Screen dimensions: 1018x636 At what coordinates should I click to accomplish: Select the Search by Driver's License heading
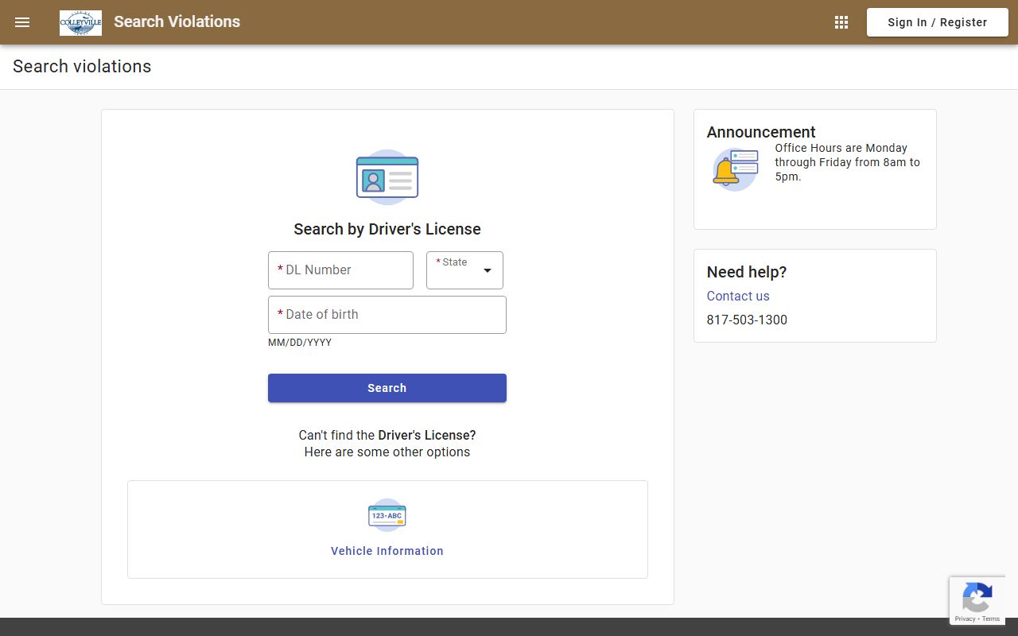387,229
